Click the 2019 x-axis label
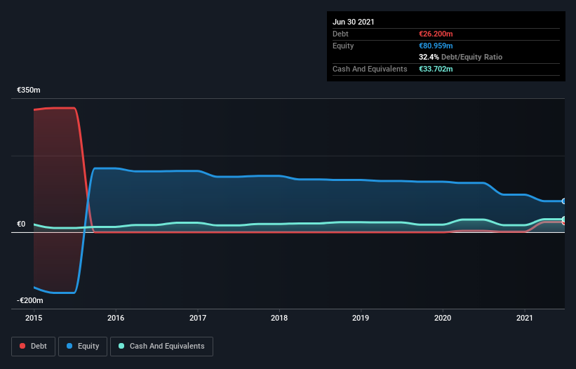576x369 pixels. pos(361,318)
